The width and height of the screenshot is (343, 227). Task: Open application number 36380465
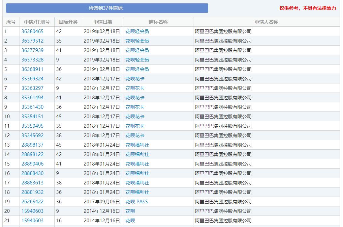(x=32, y=31)
